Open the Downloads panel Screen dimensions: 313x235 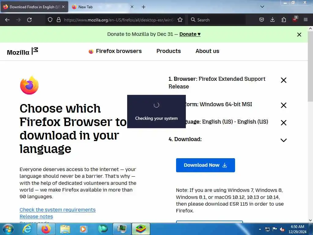tap(272, 20)
